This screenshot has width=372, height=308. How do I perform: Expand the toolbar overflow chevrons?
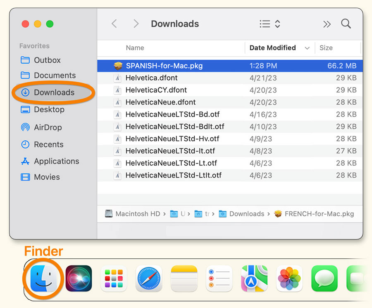327,24
